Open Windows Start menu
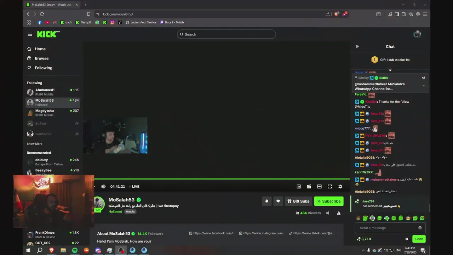Viewport: 453px width, 255px height. click(x=28, y=250)
